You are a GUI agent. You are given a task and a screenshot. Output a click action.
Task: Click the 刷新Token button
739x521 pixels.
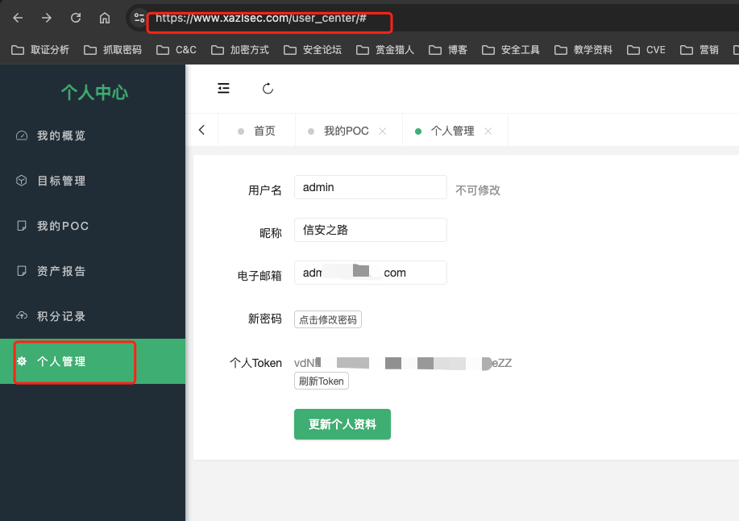(322, 381)
